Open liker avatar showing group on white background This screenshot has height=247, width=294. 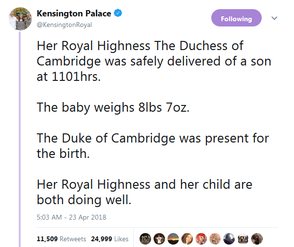243,239
